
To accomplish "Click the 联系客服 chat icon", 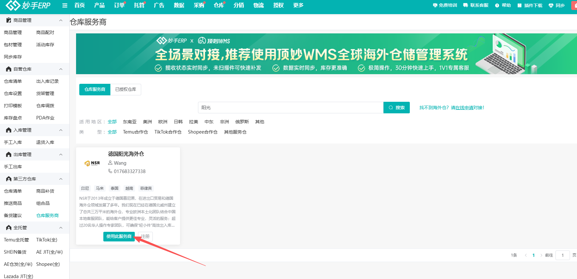I will point(465,5).
